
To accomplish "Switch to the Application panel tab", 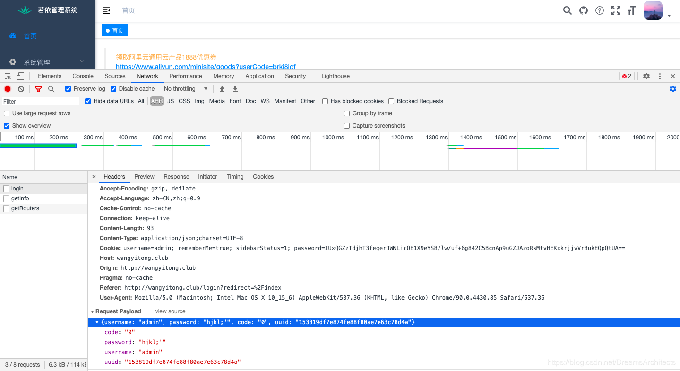I will pyautogui.click(x=259, y=76).
